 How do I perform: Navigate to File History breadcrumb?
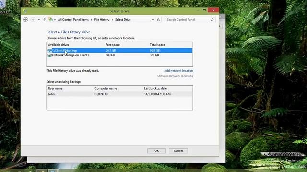click(102, 20)
